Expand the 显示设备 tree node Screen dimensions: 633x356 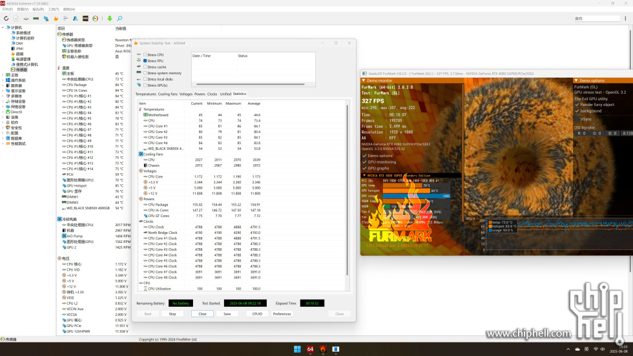[x=3, y=91]
